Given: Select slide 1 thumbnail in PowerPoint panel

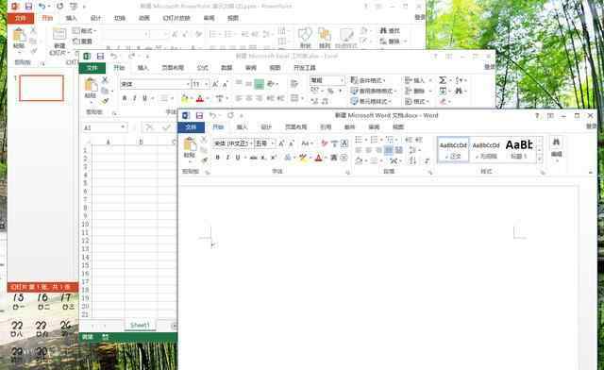Looking at the screenshot, I should tap(42, 88).
